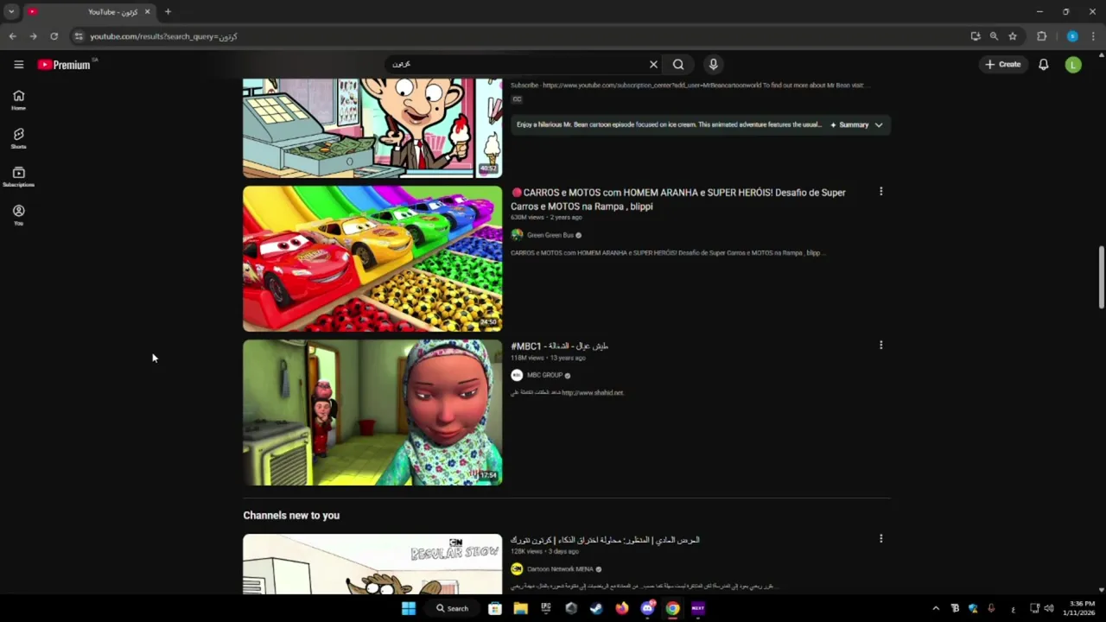The width and height of the screenshot is (1106, 622).
Task: Open Subscriptions from the sidebar
Action: (18, 177)
